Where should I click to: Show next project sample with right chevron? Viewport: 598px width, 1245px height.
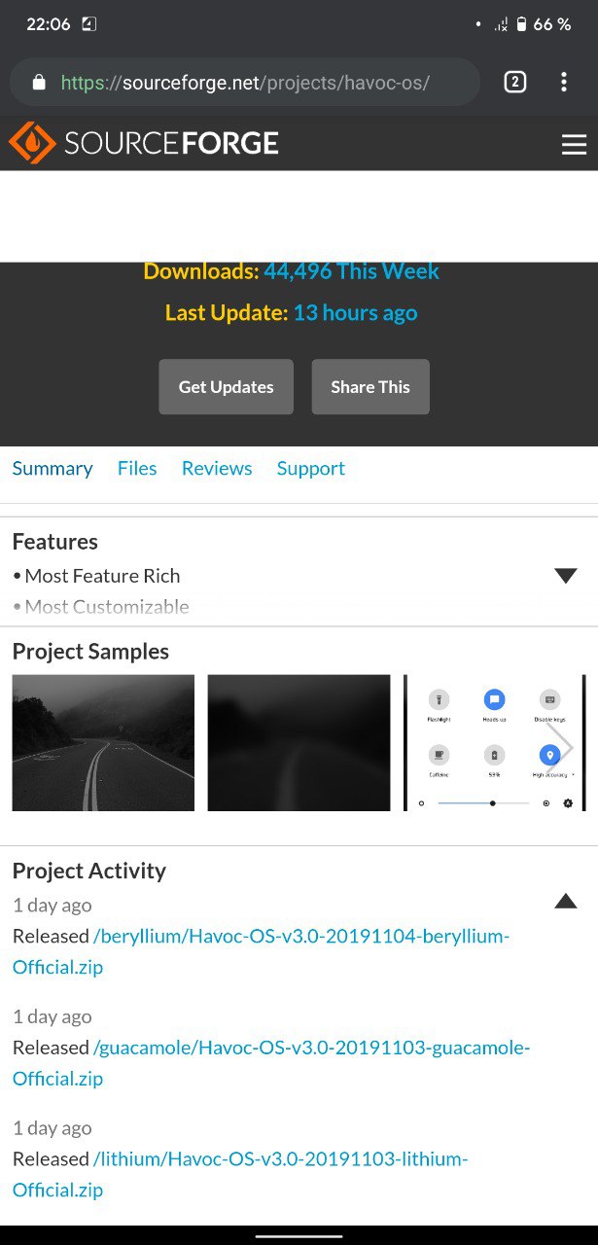pos(561,746)
